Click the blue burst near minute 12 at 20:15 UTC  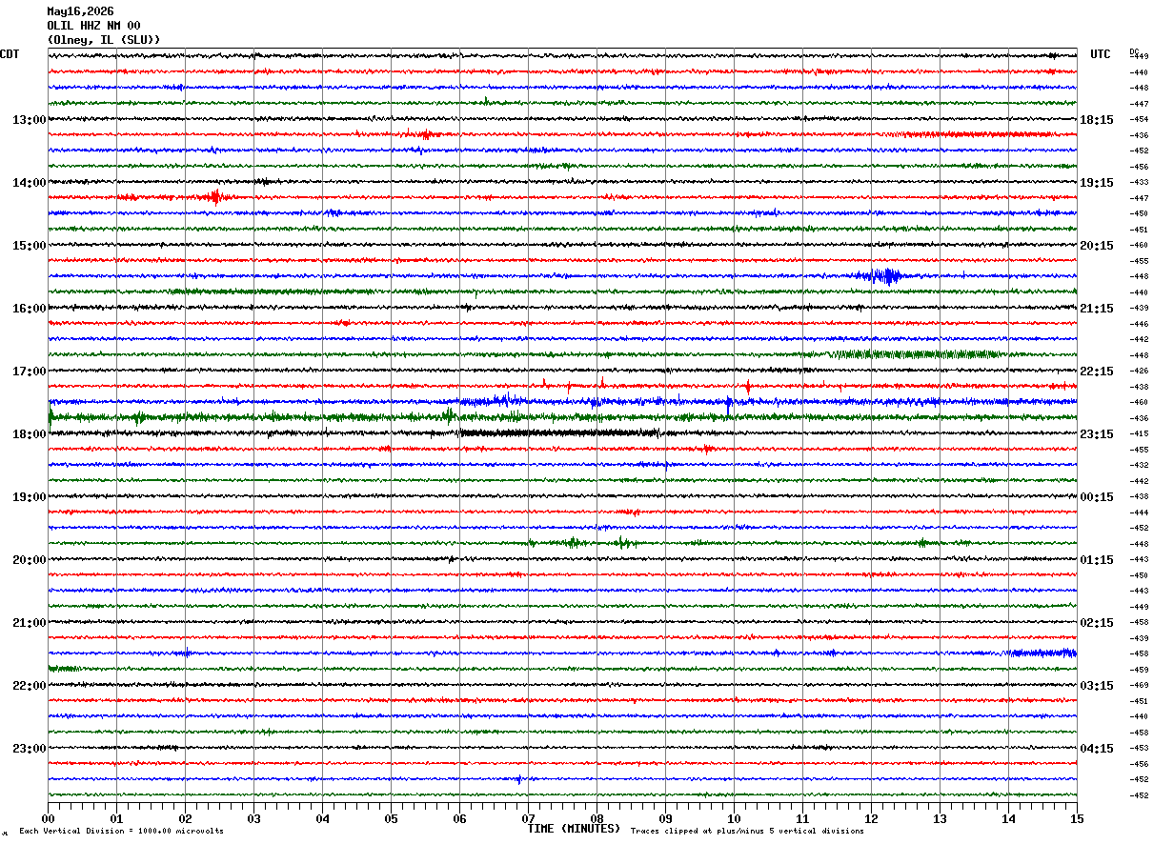coord(883,276)
